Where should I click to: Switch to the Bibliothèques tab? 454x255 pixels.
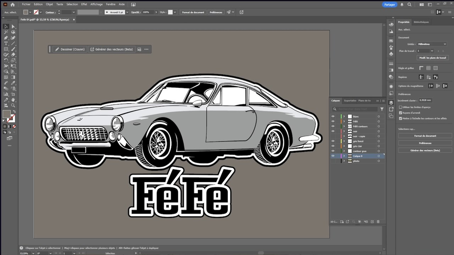[x=421, y=22]
